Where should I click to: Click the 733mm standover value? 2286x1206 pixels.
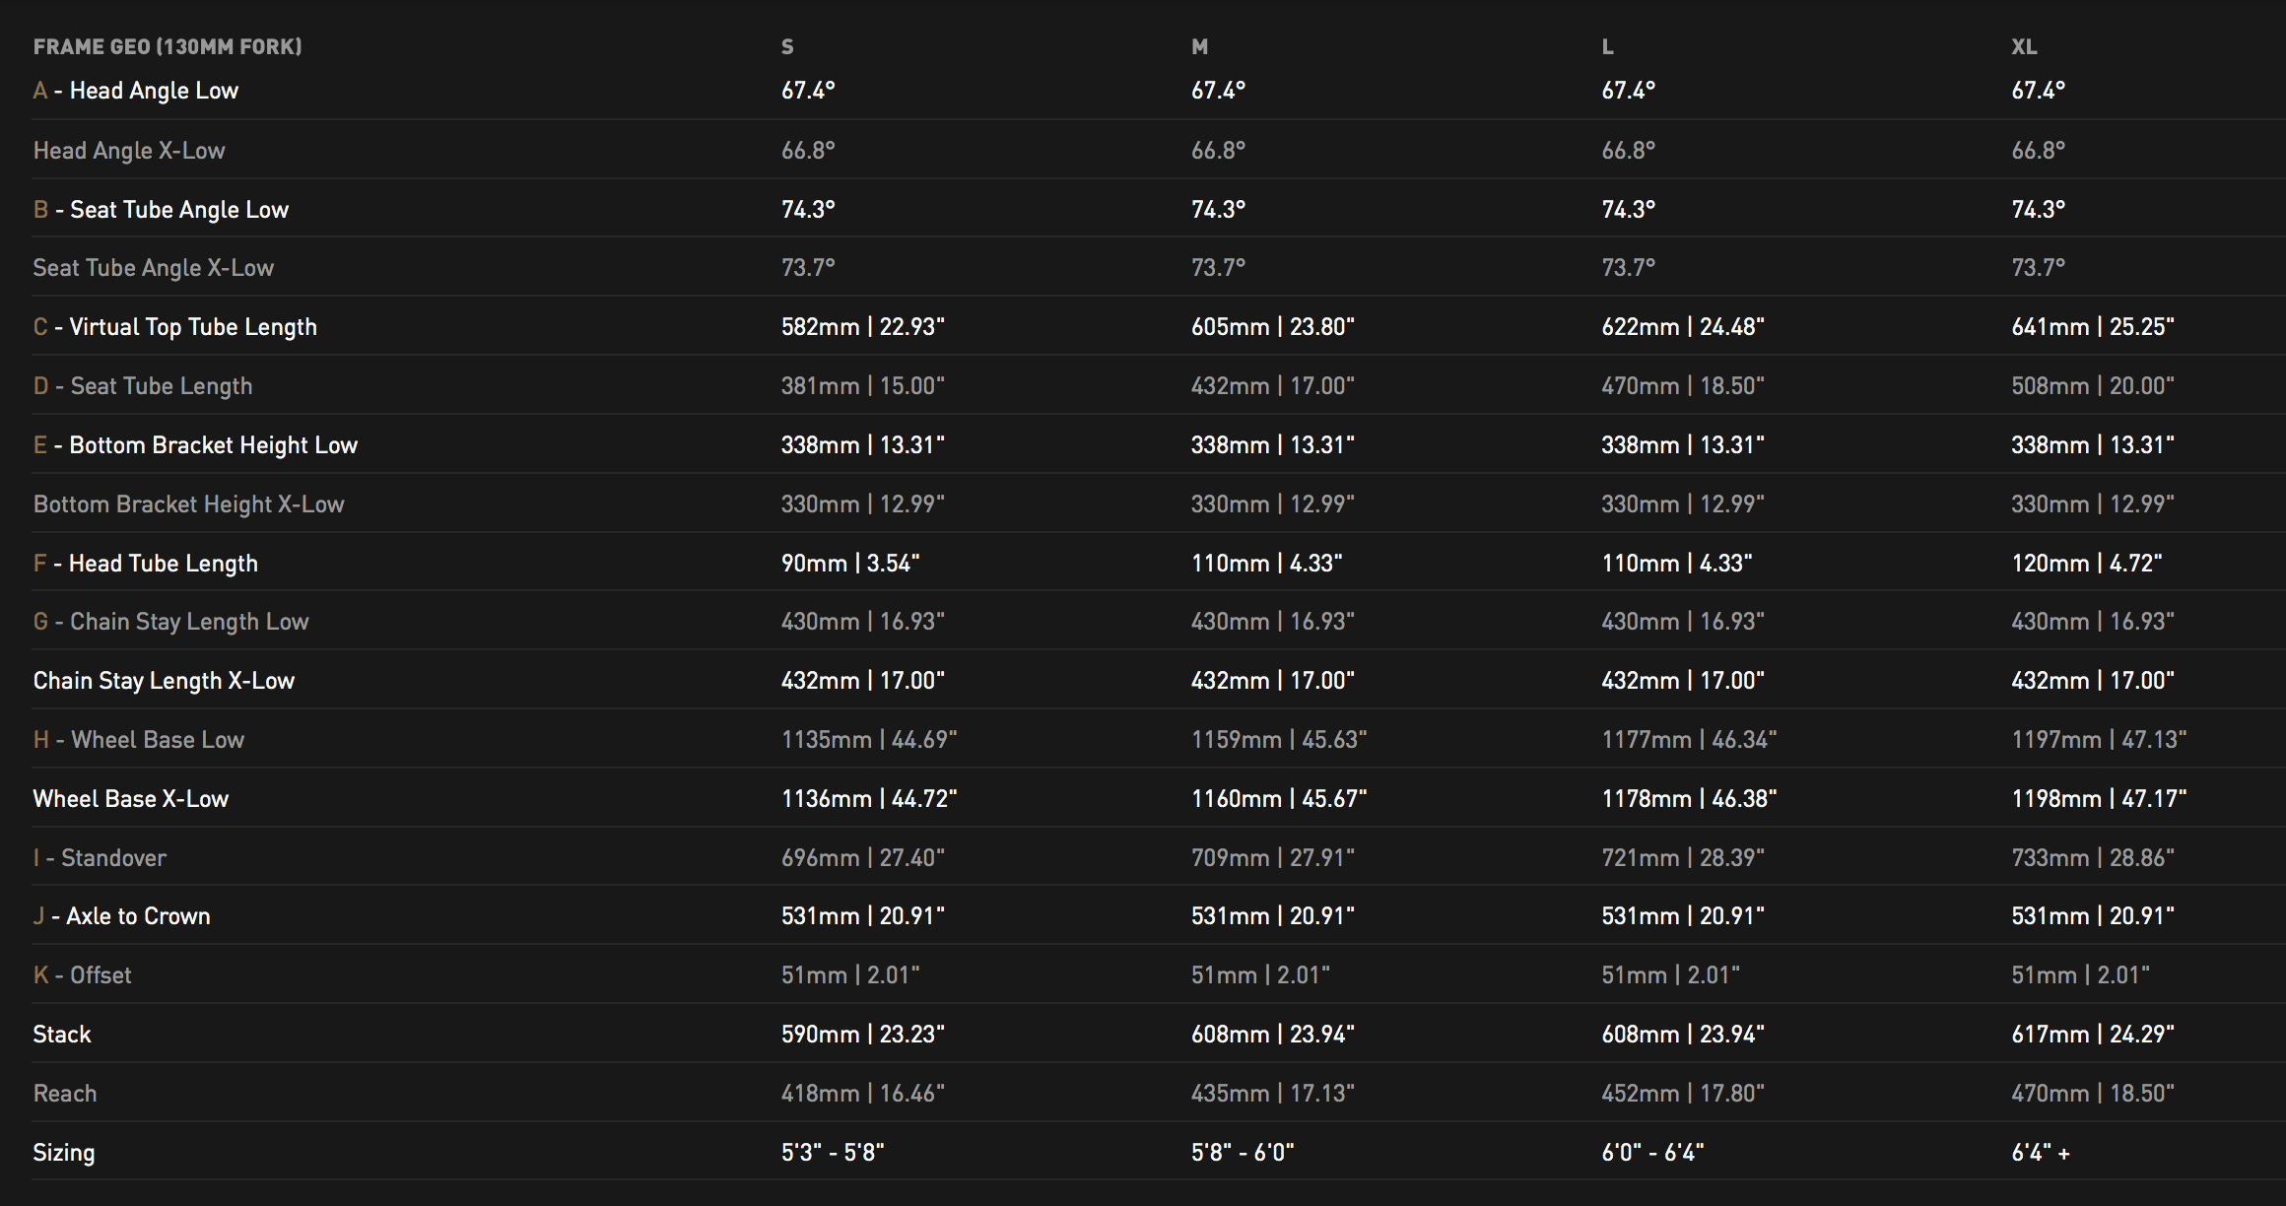tap(2092, 858)
